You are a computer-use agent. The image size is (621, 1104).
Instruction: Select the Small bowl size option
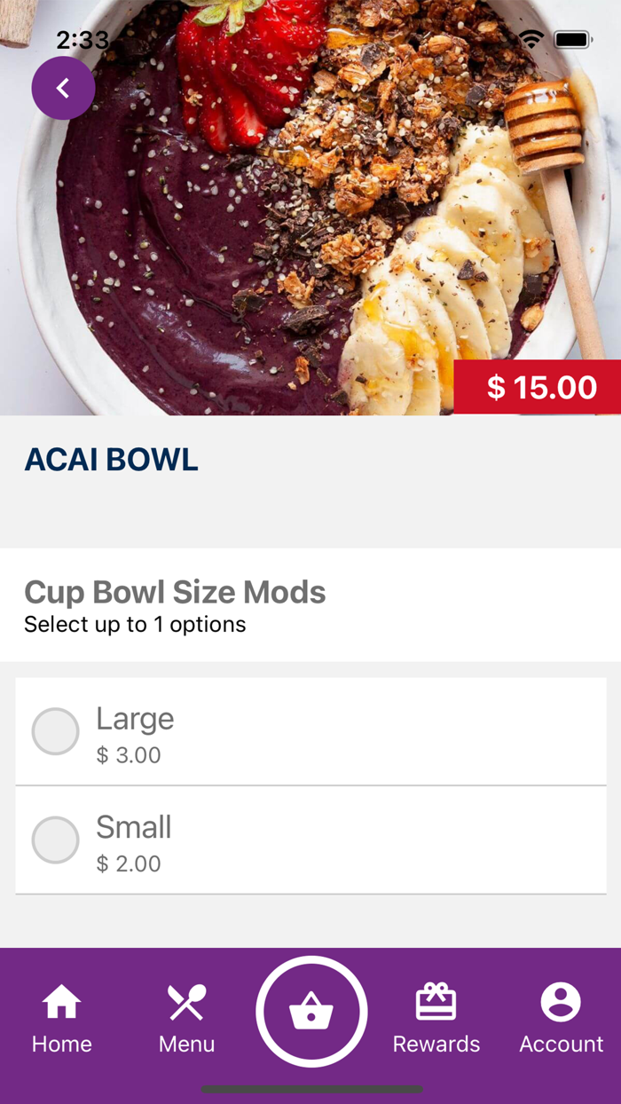55,839
